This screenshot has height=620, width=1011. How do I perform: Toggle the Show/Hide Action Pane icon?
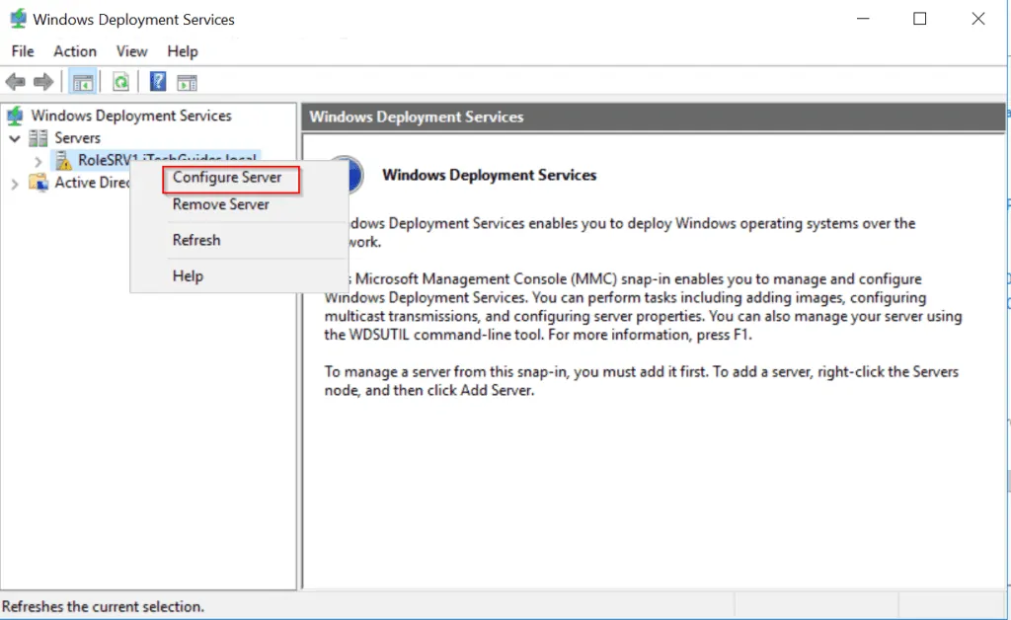coord(187,82)
